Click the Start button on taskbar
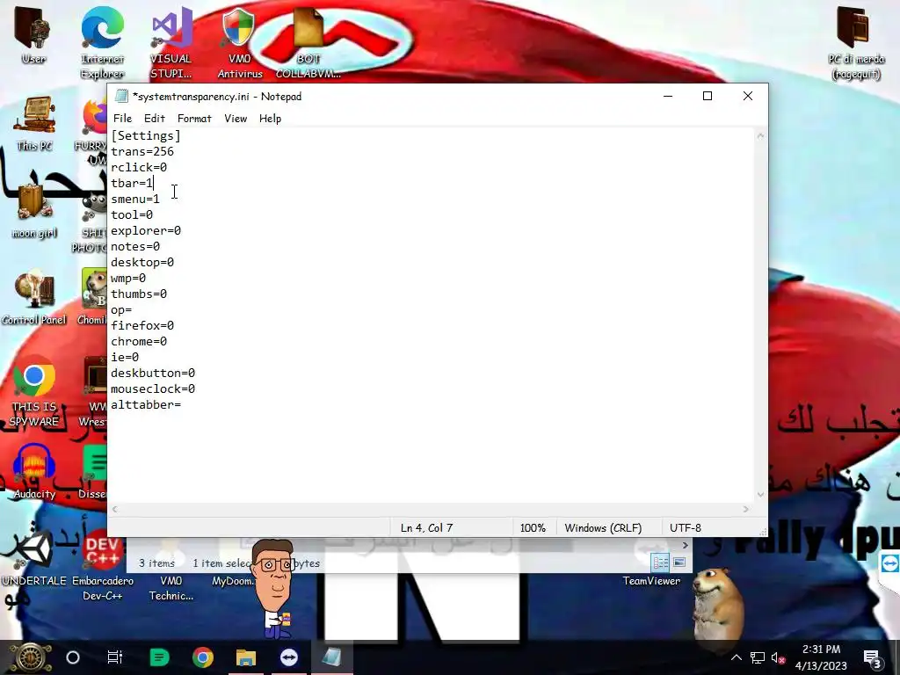 (30, 657)
